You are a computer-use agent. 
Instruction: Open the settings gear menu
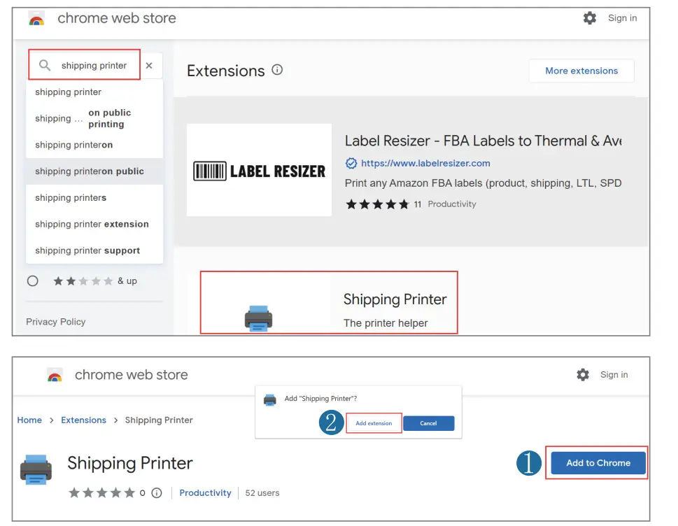tap(590, 17)
